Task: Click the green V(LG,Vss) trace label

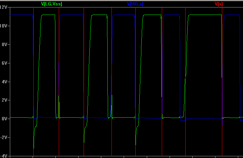Action: (x=52, y=4)
